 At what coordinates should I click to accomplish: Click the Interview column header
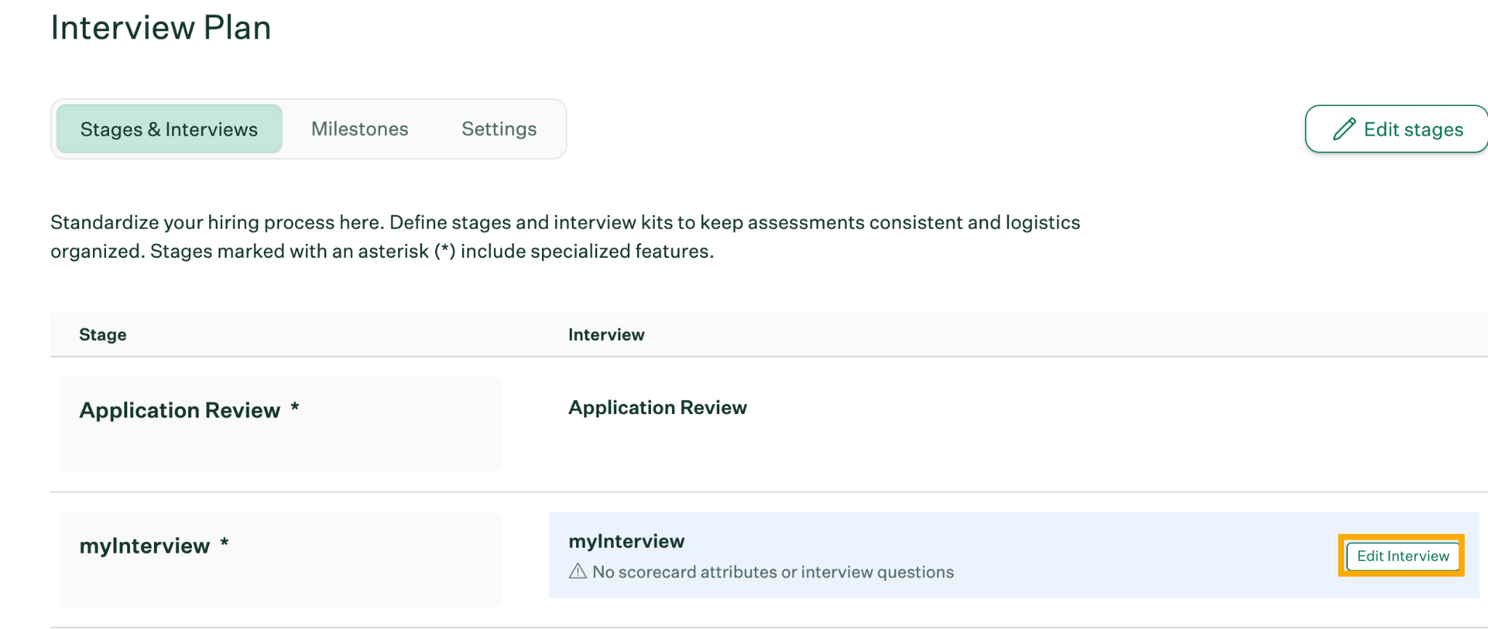(606, 335)
